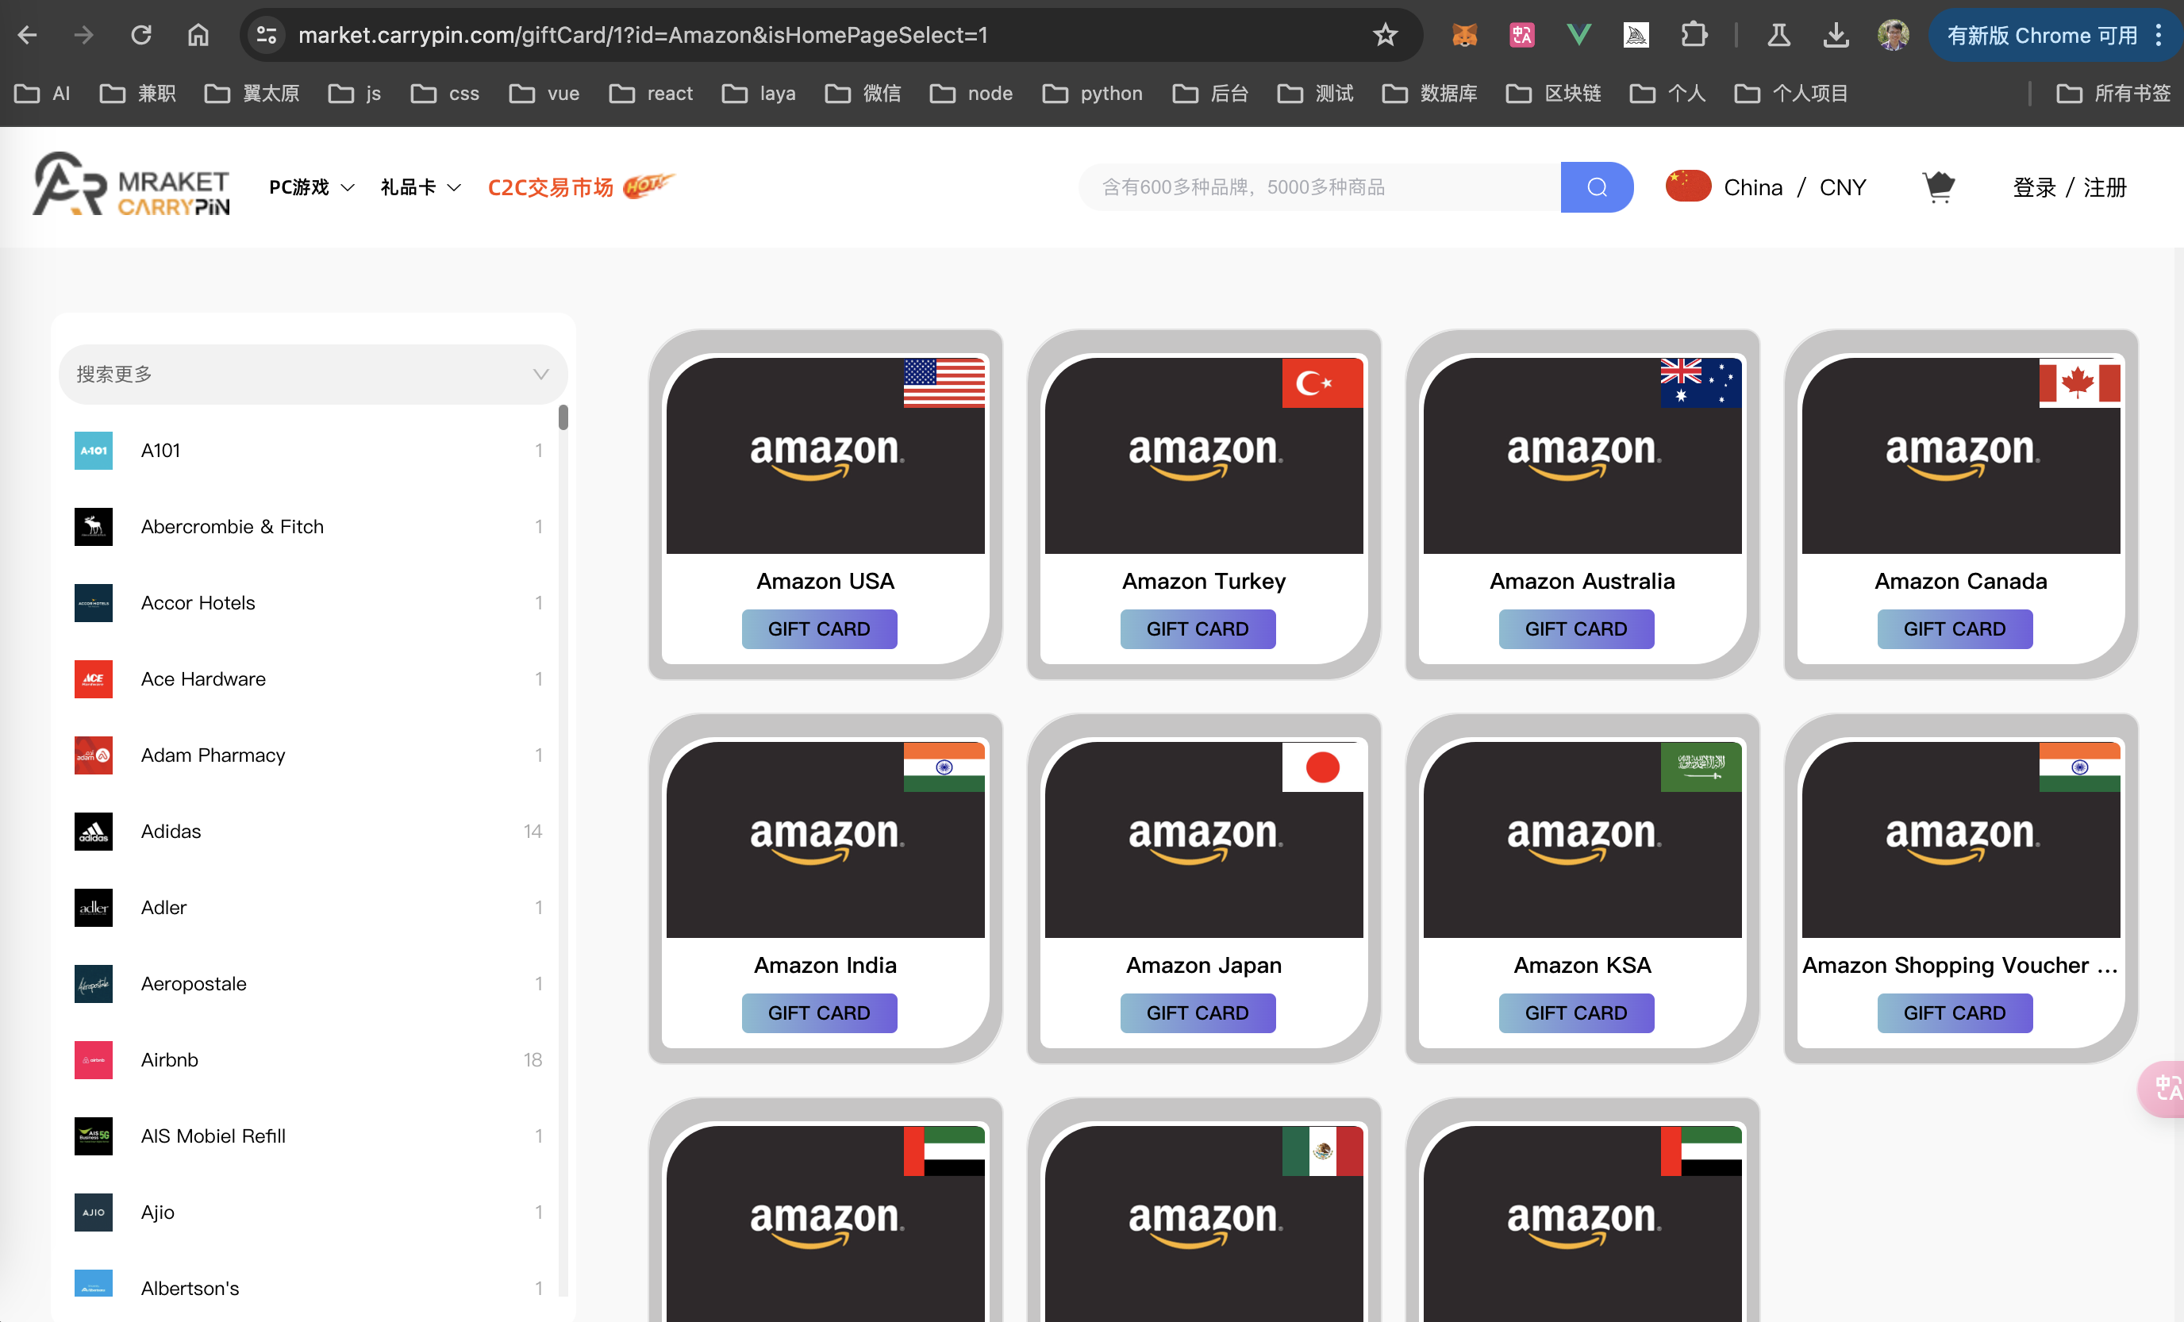The width and height of the screenshot is (2184, 1322).
Task: Open the python bookmarks folder
Action: click(x=1092, y=93)
